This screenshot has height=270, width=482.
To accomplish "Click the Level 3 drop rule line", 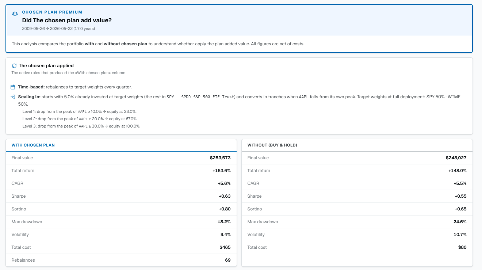I will (81, 126).
